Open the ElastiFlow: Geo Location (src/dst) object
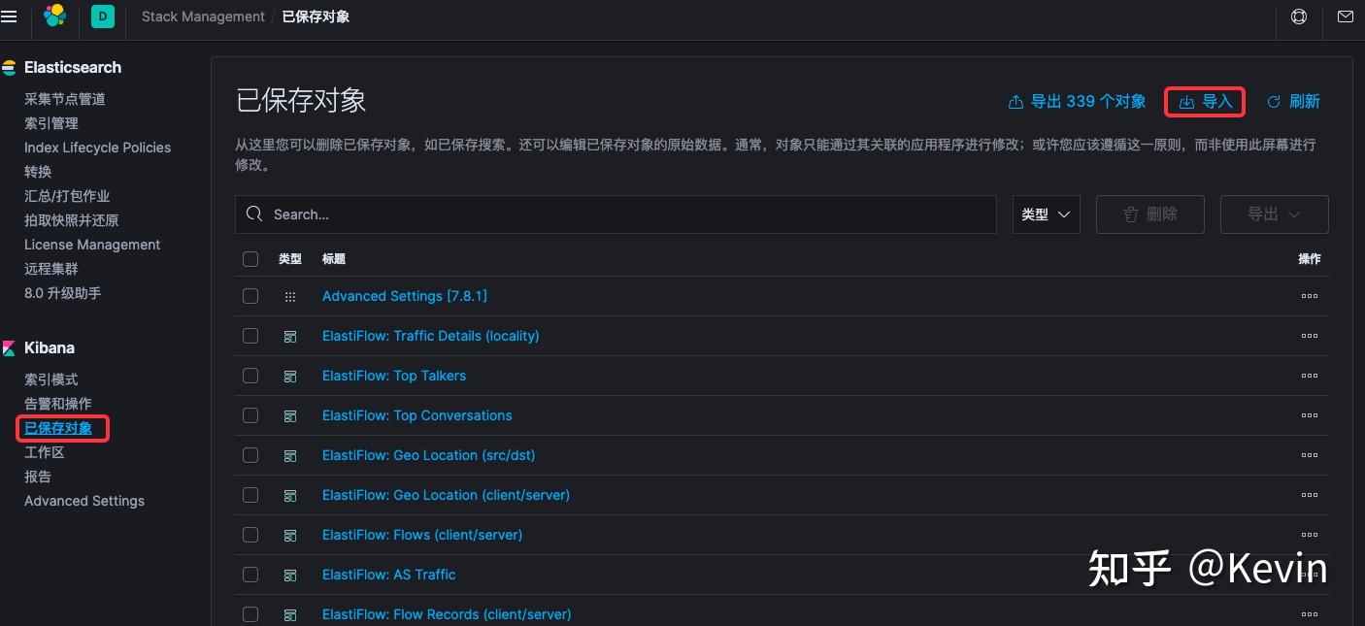Viewport: 1365px width, 626px height. coord(428,454)
